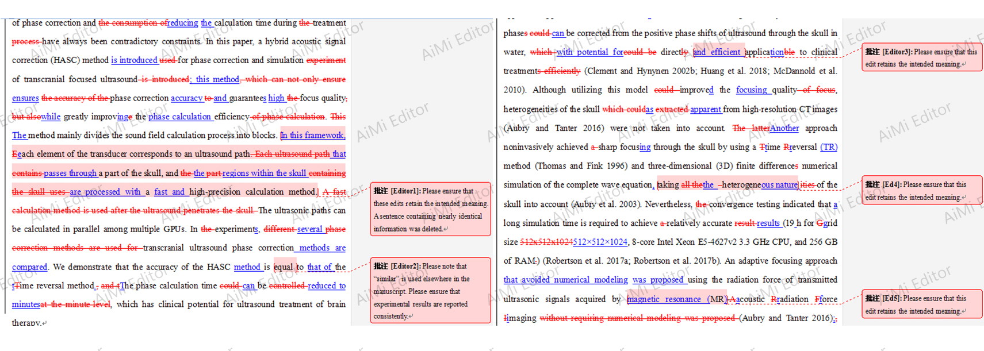Click the inserted phrase "reduced to"
Image resolution: width=984 pixels, height=351 pixels.
(x=327, y=286)
